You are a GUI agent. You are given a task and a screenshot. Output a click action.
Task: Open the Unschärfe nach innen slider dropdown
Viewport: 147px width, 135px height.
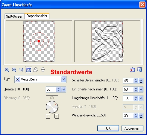pos(141,90)
